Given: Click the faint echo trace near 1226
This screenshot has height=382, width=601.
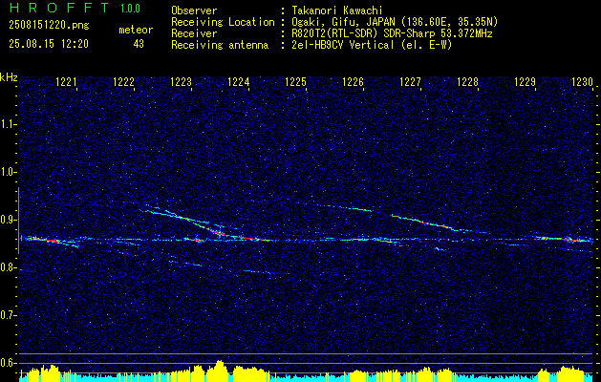Looking at the screenshot, I should (345, 207).
